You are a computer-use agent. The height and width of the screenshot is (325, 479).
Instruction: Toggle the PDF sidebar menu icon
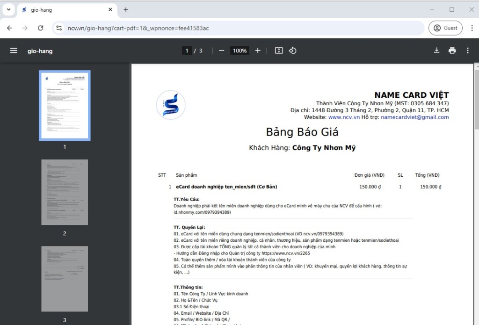[x=14, y=51]
